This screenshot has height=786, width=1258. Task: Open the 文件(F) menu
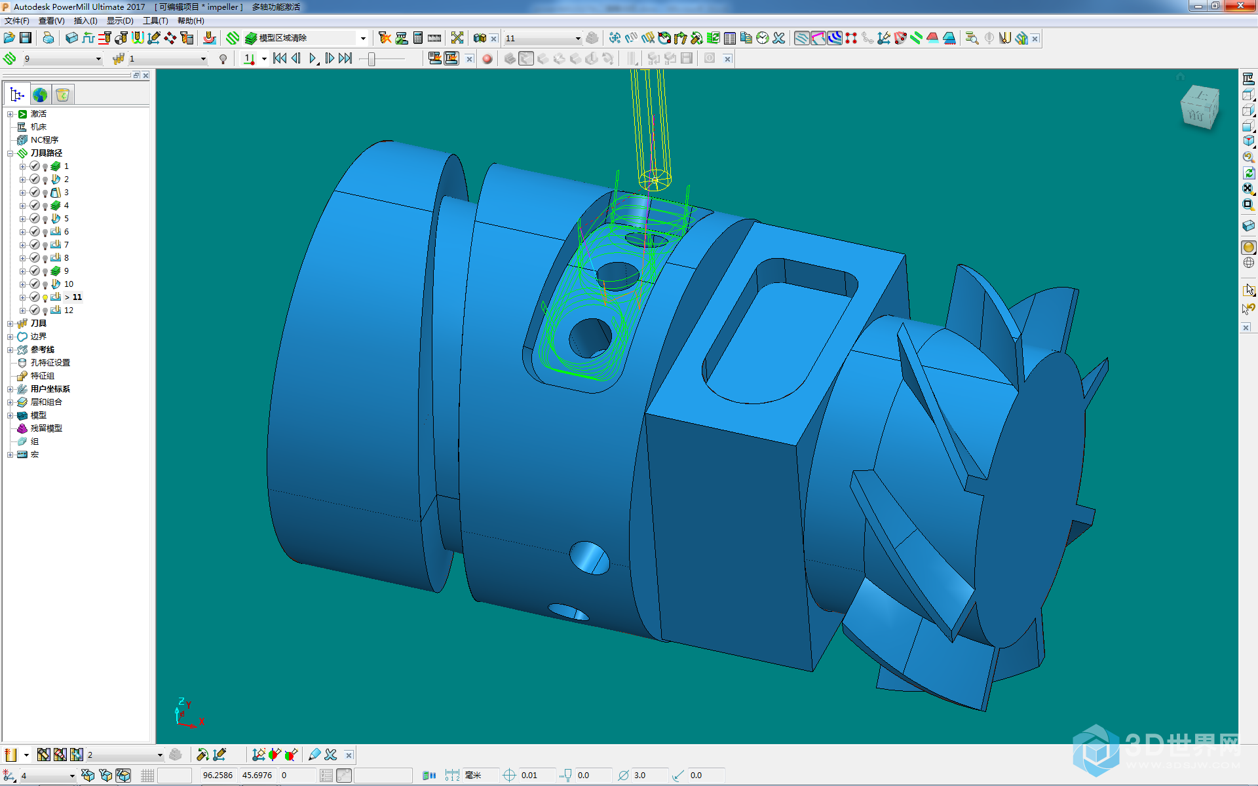pyautogui.click(x=17, y=21)
